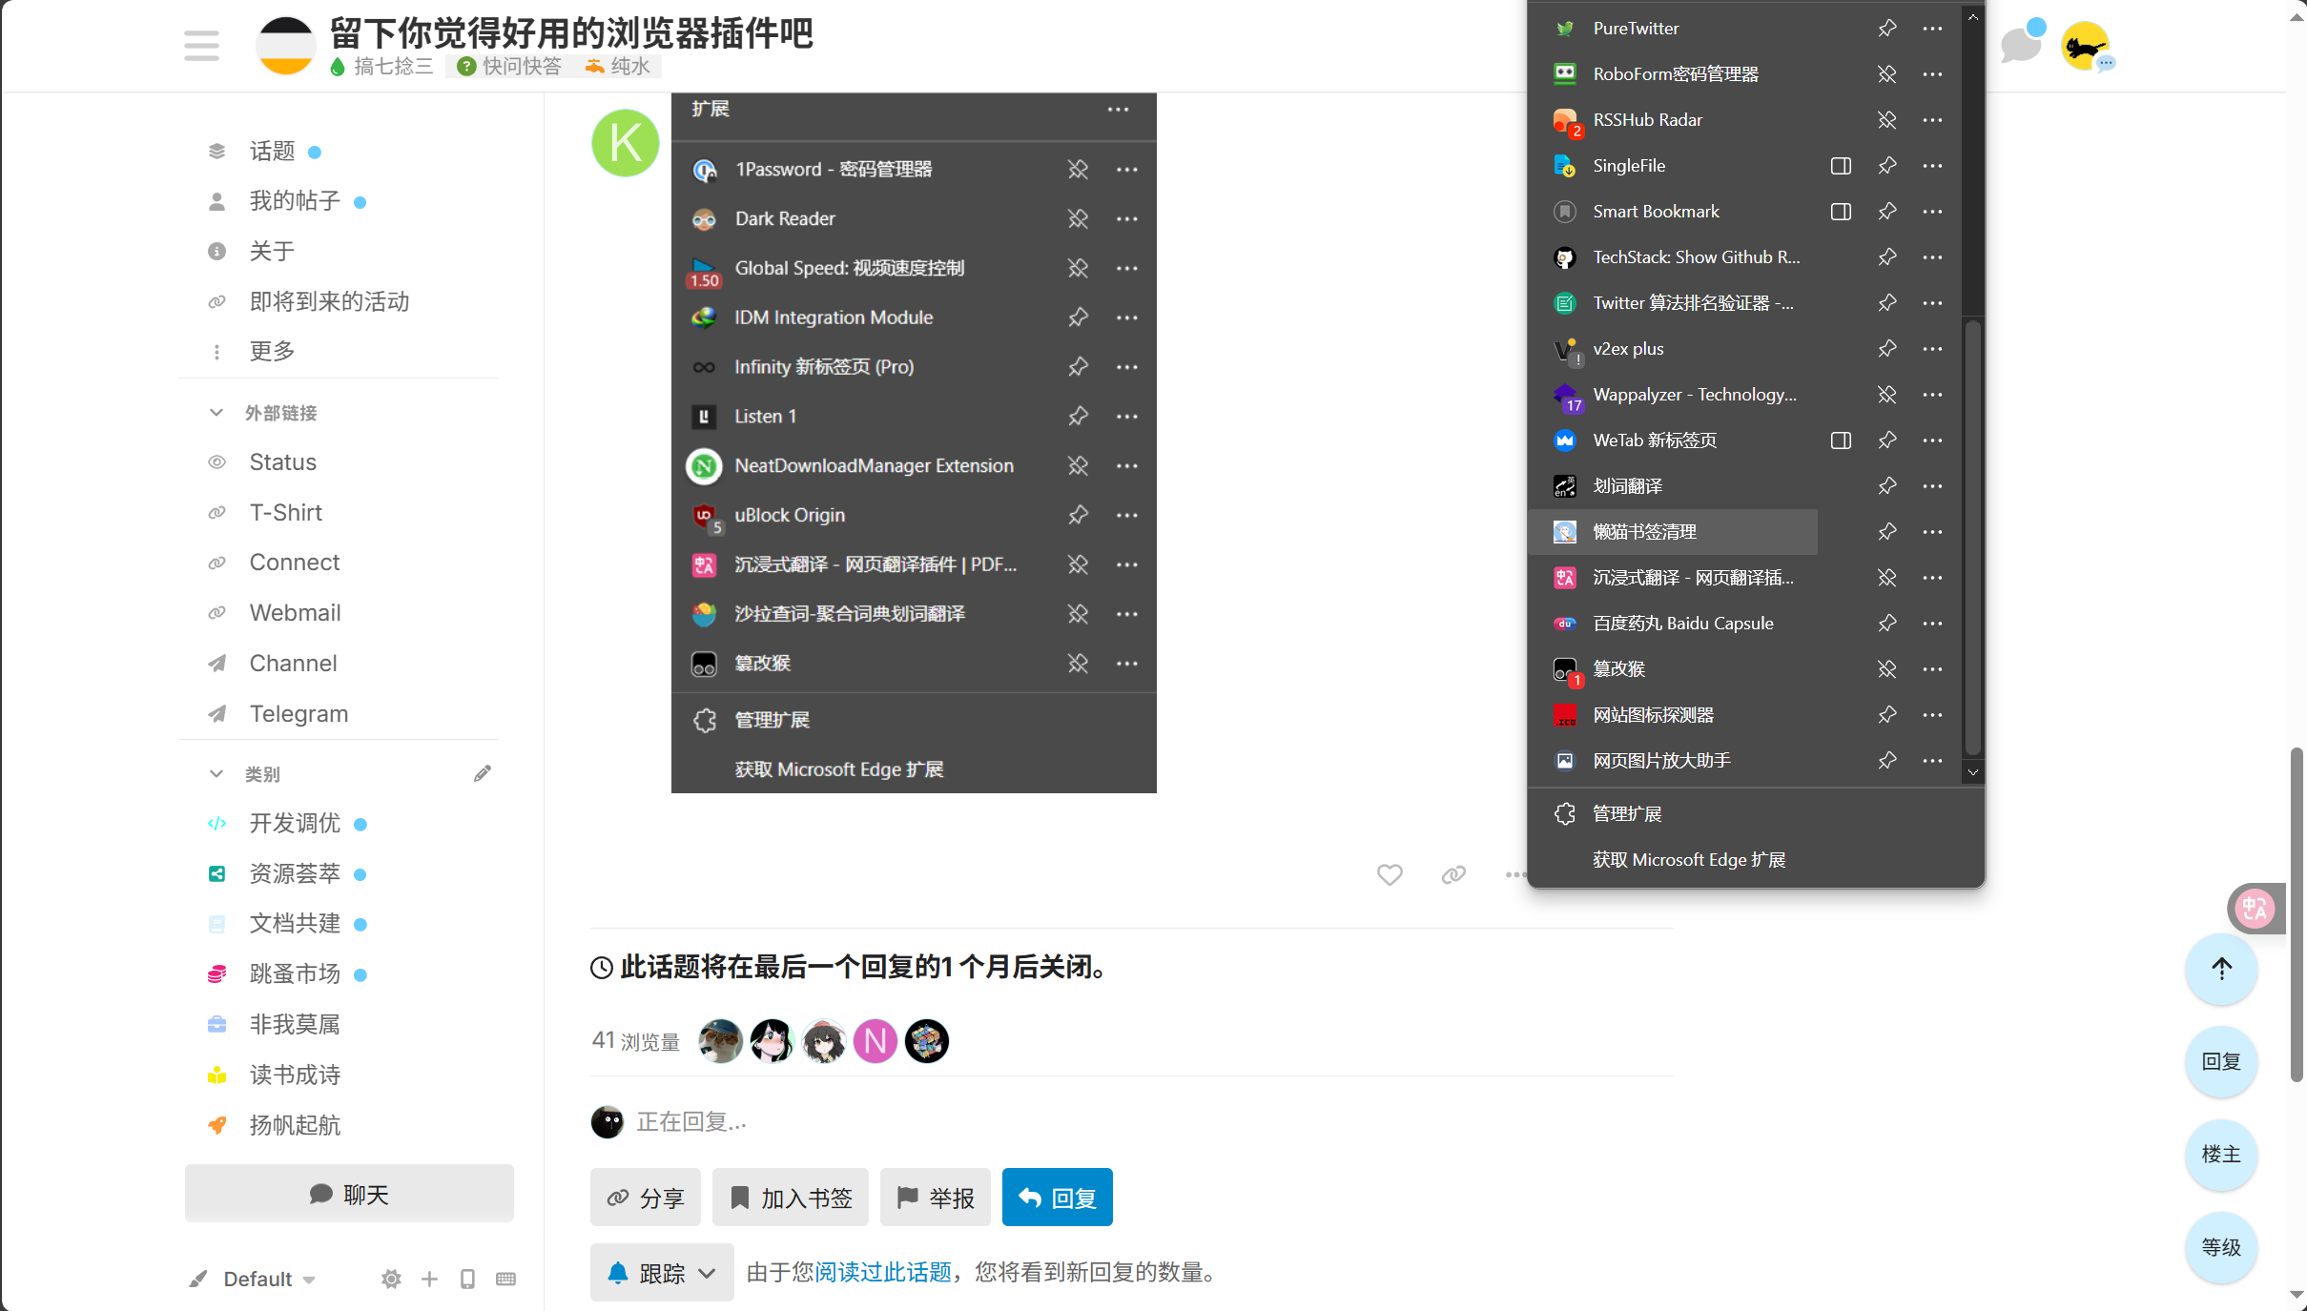Click extensions panel scroll up arrow

pyautogui.click(x=1973, y=17)
